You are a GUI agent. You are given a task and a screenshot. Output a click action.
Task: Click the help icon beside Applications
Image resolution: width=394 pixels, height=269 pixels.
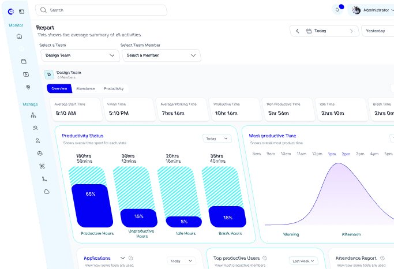(131, 258)
